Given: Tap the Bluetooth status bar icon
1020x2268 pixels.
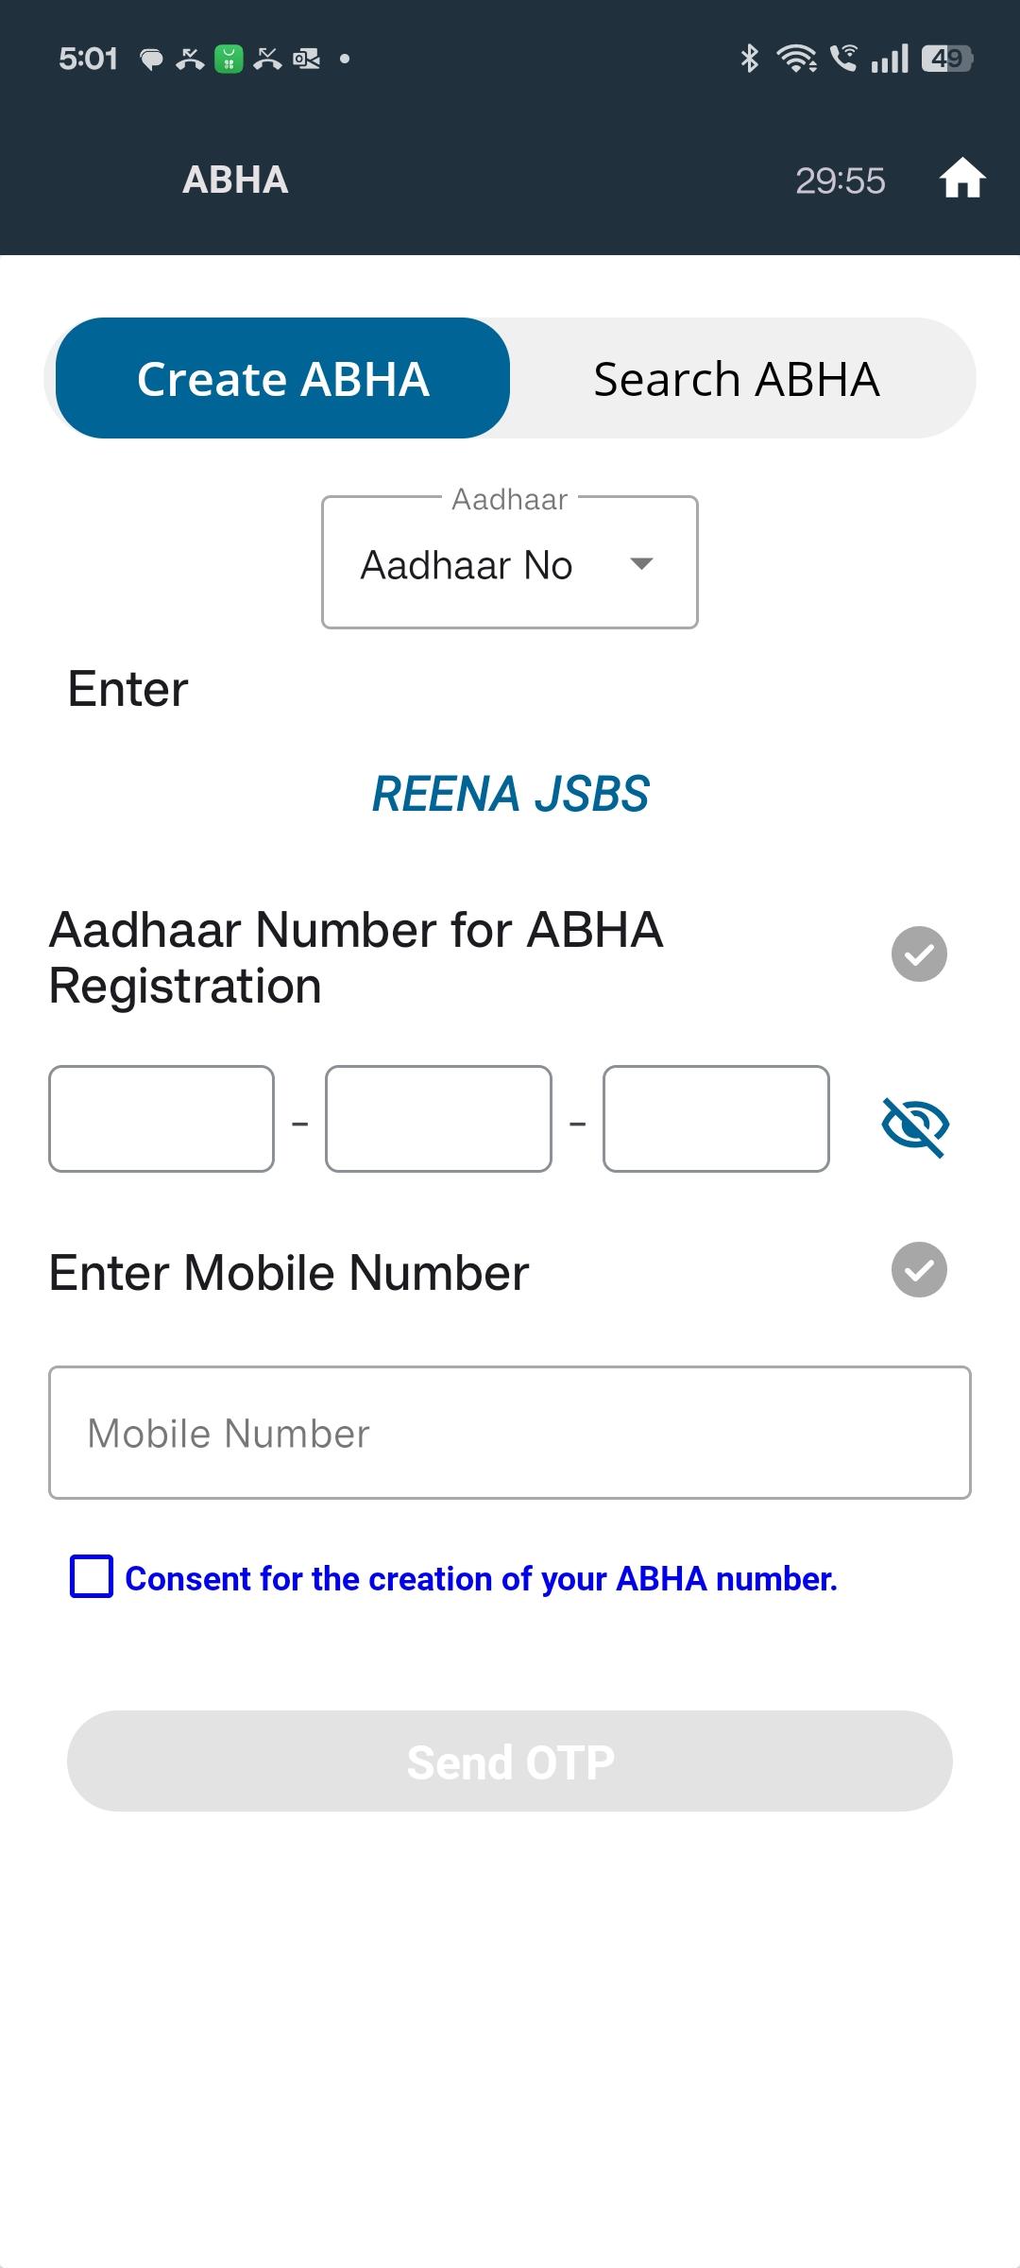Looking at the screenshot, I should coord(749,59).
